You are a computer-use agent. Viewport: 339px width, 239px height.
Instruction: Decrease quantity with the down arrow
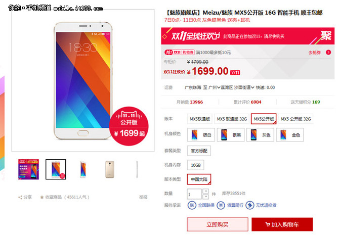click(206, 196)
